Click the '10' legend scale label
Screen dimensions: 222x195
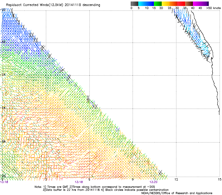point(147,8)
